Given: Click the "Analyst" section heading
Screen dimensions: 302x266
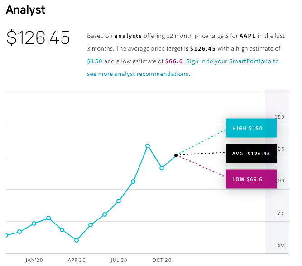Looking at the screenshot, I should pos(26,9).
